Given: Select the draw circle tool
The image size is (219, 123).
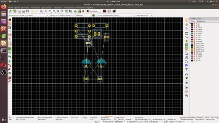Looking at the screenshot, I should (186, 58).
